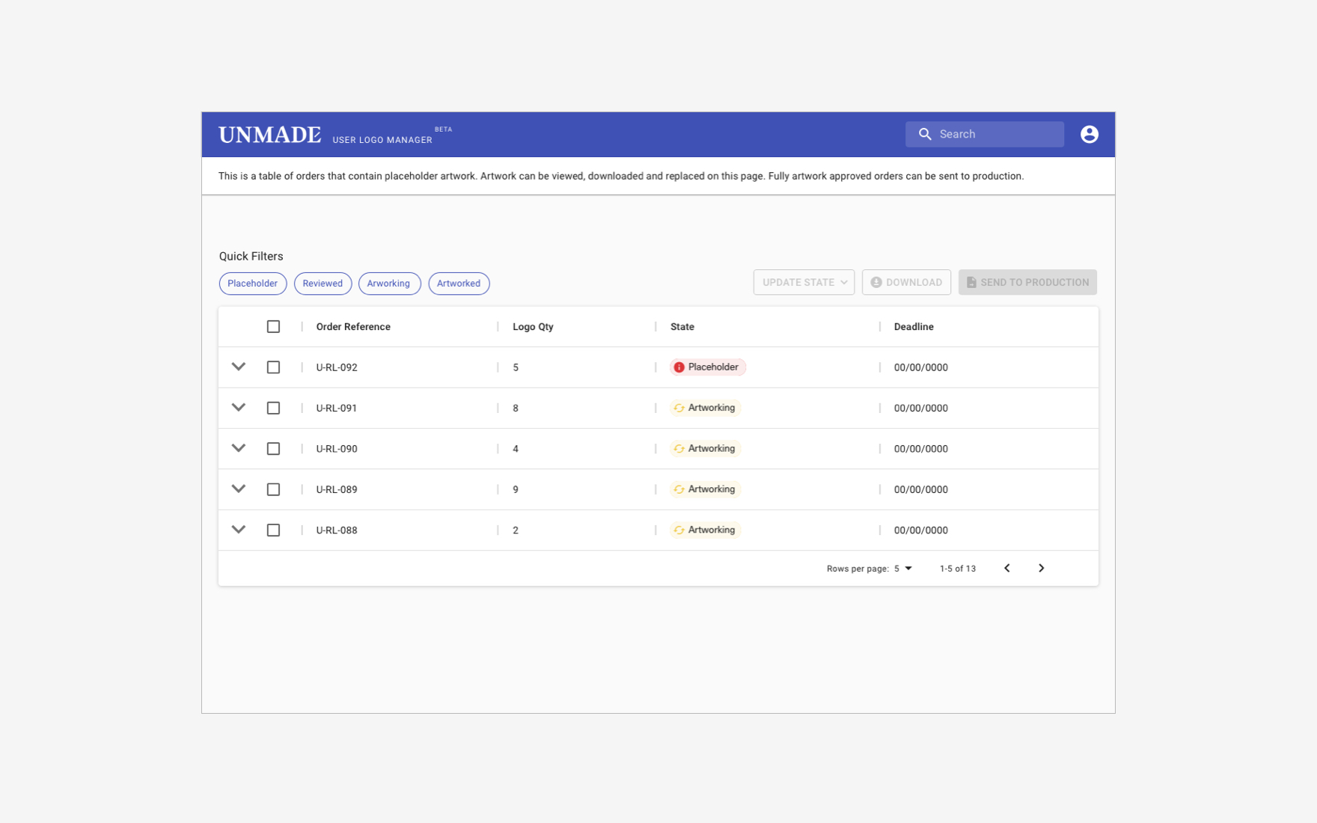Open the Update State dropdown

[x=804, y=282]
